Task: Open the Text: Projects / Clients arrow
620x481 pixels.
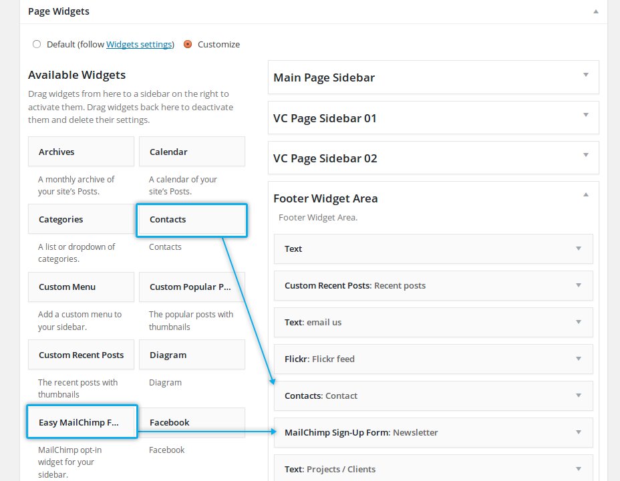Action: pyautogui.click(x=579, y=469)
